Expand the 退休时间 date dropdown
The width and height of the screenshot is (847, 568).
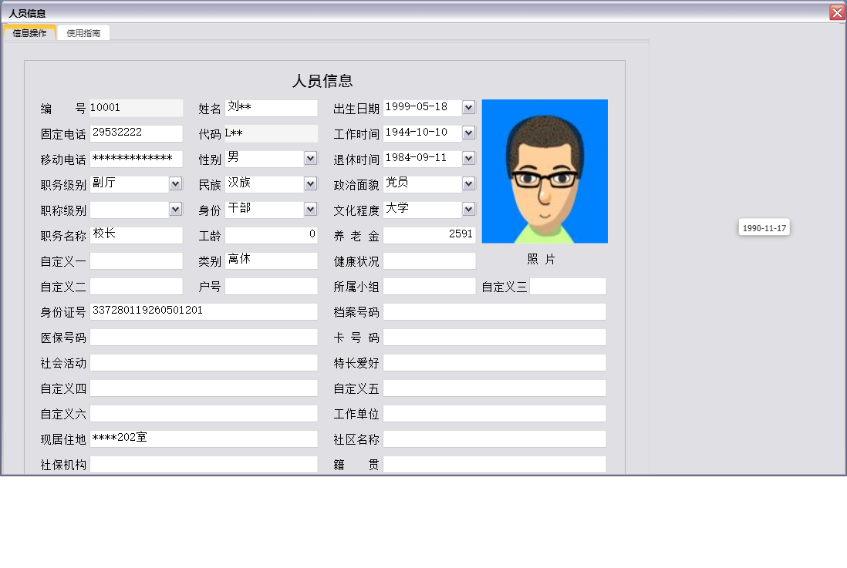click(469, 158)
